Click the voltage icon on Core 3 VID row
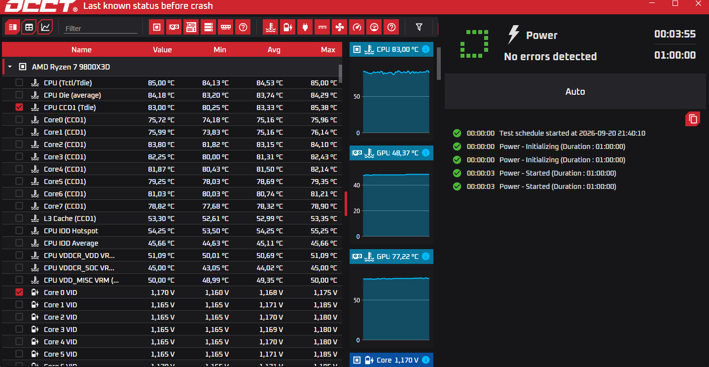Screen dimensions: 709x367 [x=35, y=330]
